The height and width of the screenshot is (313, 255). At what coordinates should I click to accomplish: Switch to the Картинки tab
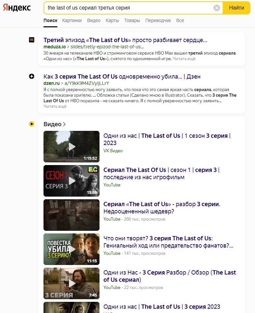coord(72,20)
